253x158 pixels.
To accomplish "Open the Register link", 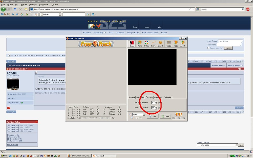I will pos(87,33).
